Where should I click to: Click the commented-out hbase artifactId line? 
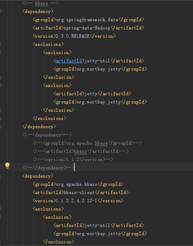(x=80, y=151)
